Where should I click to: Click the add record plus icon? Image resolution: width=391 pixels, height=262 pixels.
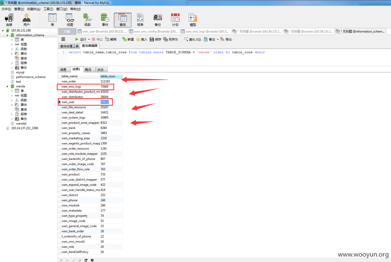61,260
